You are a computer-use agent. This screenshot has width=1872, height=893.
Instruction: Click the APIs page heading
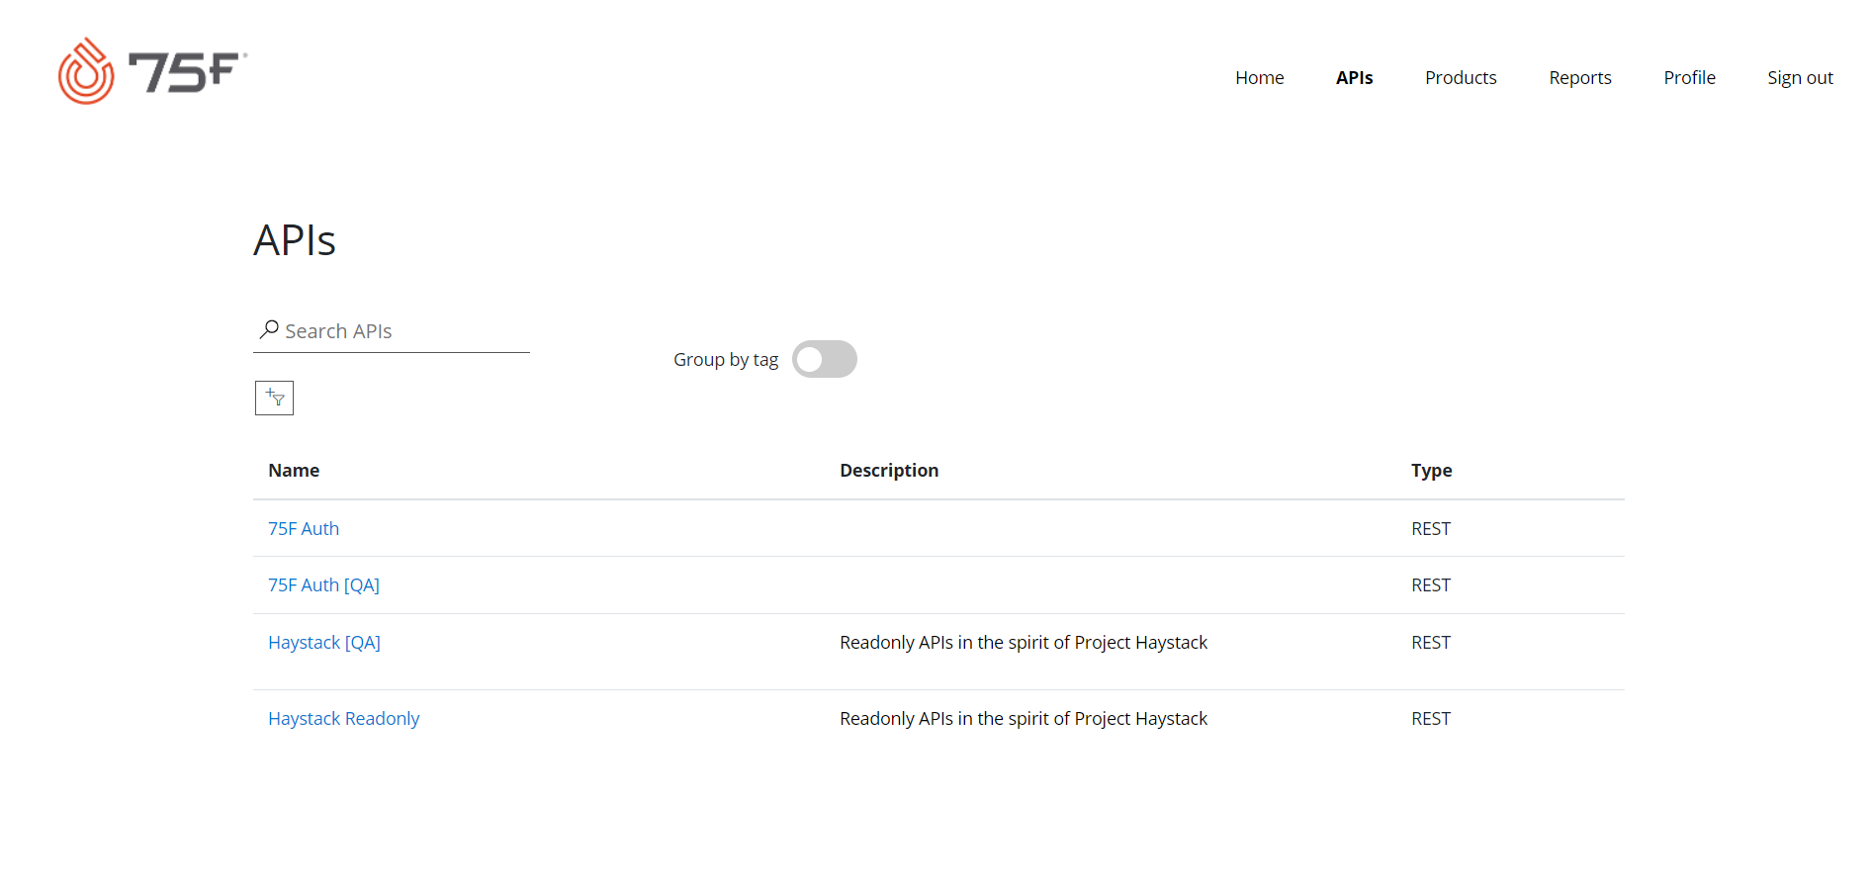pos(295,240)
